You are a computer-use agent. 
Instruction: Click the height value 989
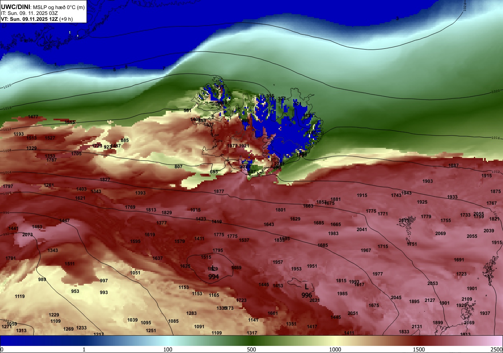42,279
